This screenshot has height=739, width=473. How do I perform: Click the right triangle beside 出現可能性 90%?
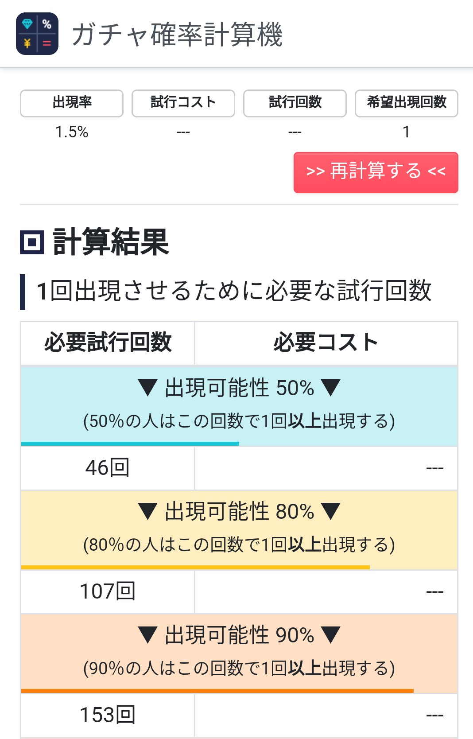[x=331, y=635]
